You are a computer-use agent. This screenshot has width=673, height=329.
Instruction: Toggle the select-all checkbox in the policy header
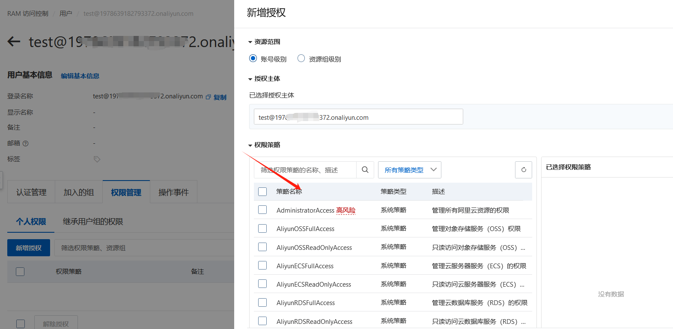pos(262,192)
